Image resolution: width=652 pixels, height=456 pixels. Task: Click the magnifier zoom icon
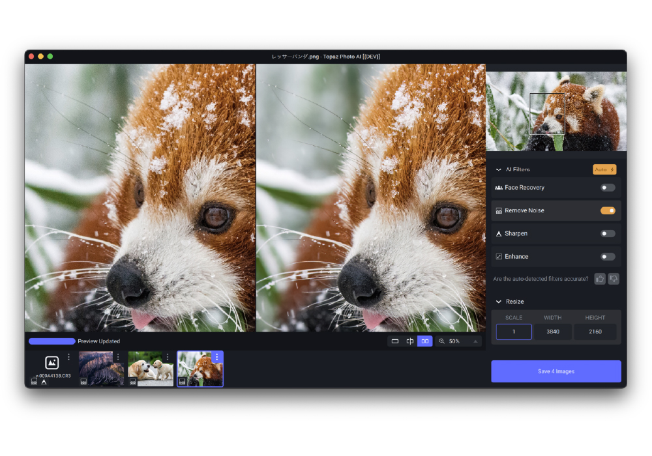tap(442, 341)
